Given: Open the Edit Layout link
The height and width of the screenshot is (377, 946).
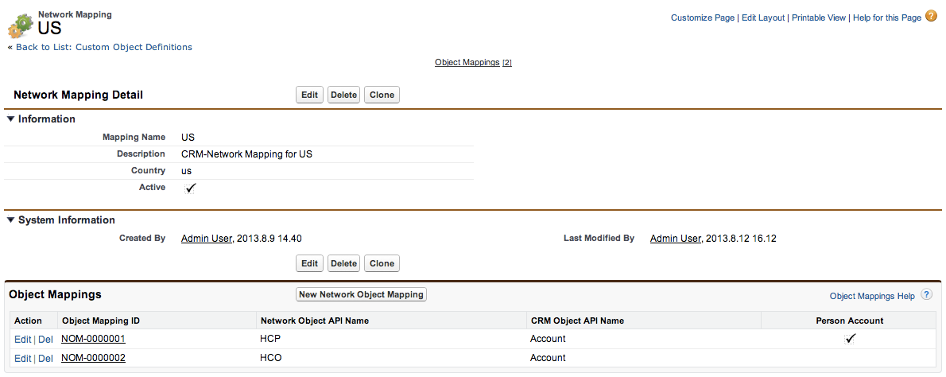Looking at the screenshot, I should click(762, 17).
